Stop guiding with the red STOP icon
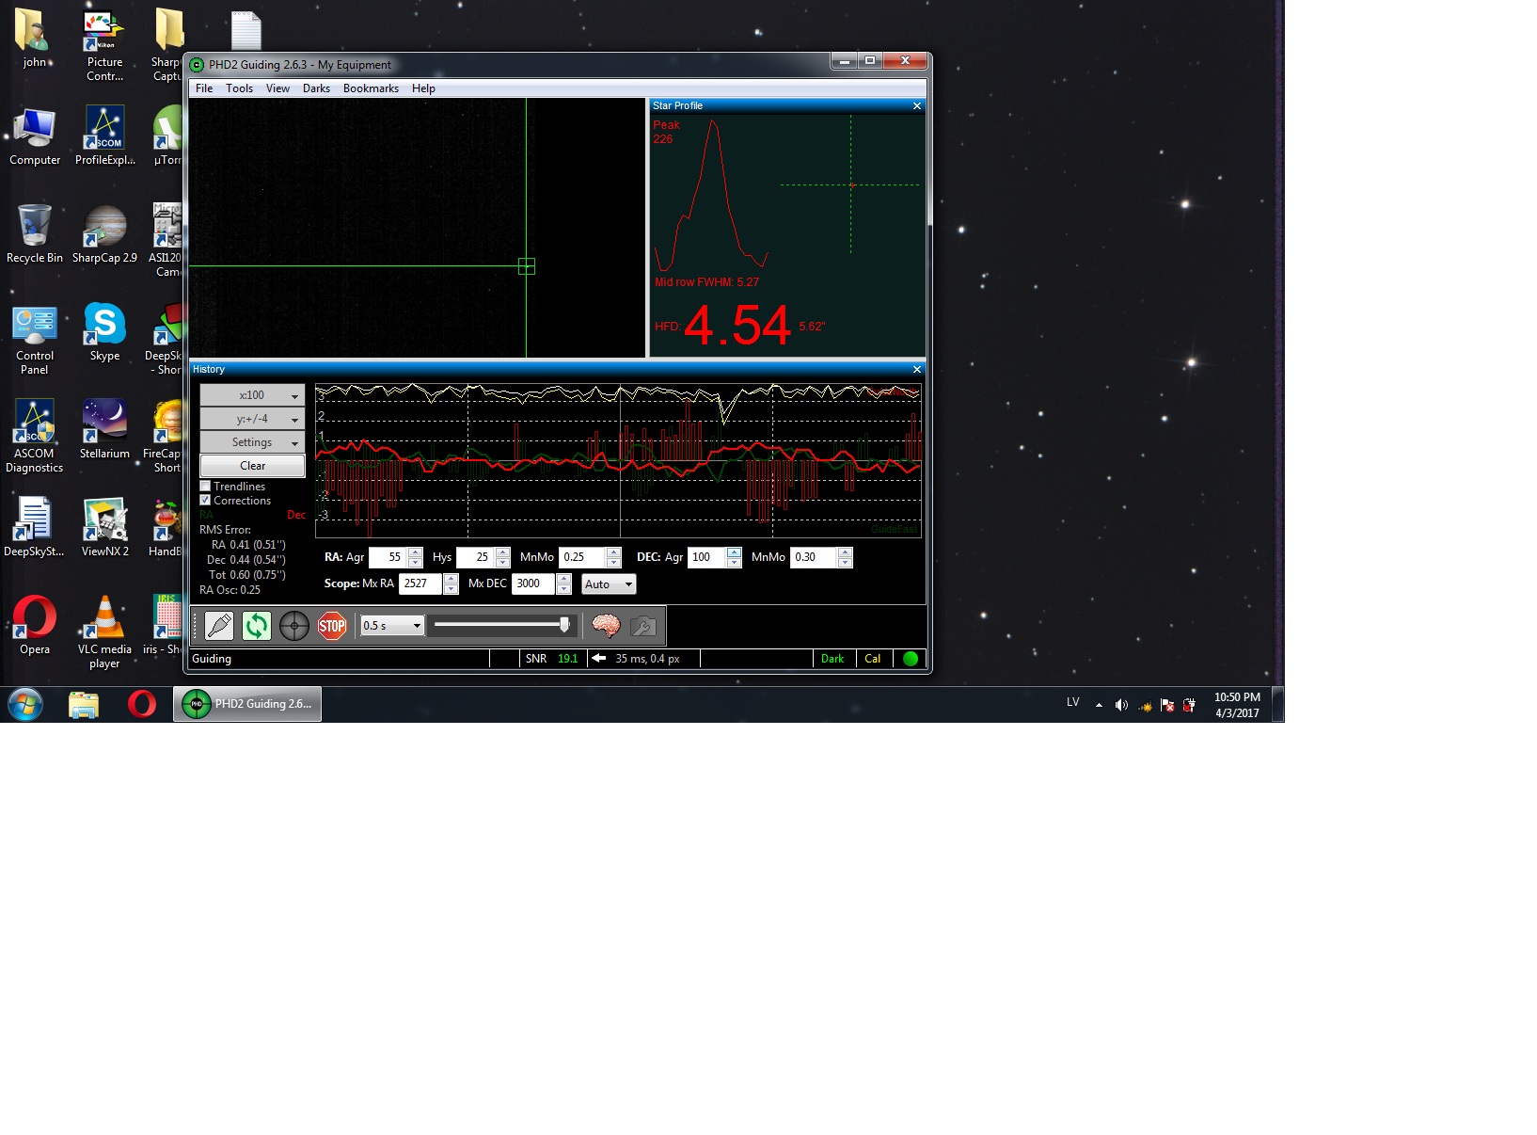The image size is (1537, 1135). click(x=331, y=626)
